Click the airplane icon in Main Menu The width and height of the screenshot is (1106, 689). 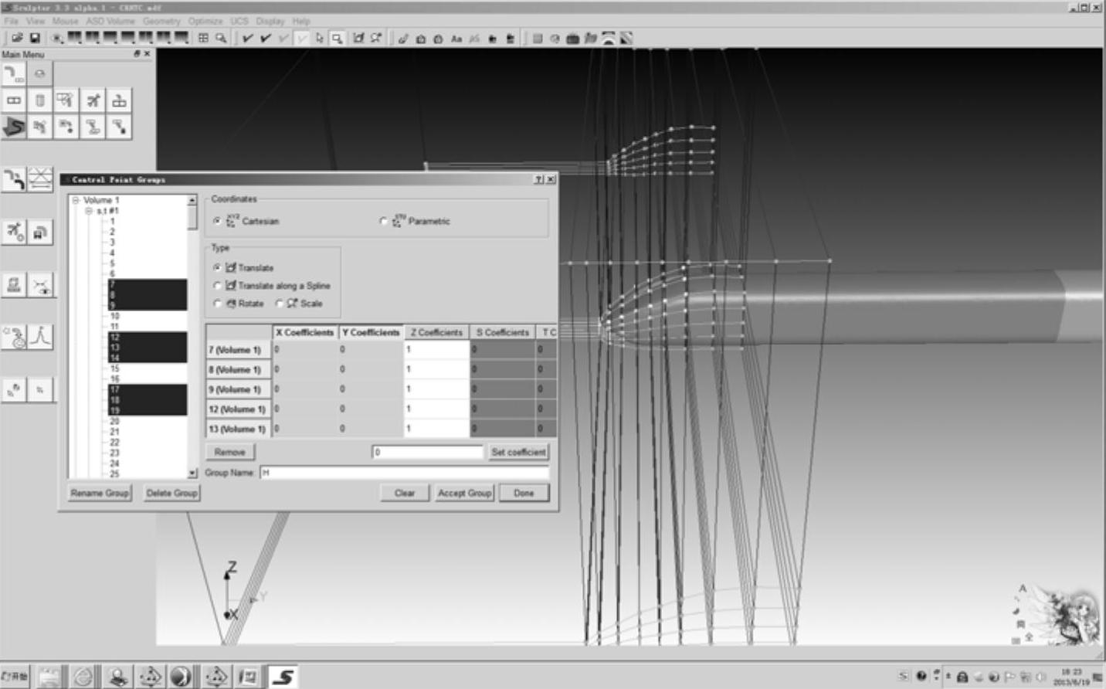click(93, 100)
